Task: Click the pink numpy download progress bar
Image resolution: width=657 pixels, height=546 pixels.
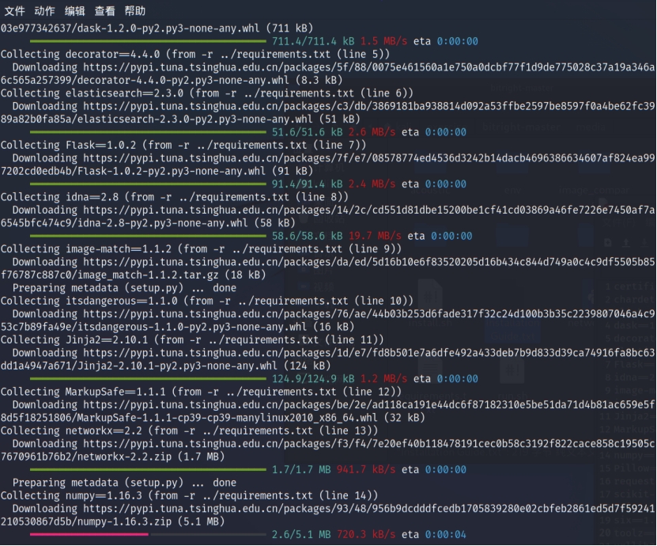Action: point(89,535)
